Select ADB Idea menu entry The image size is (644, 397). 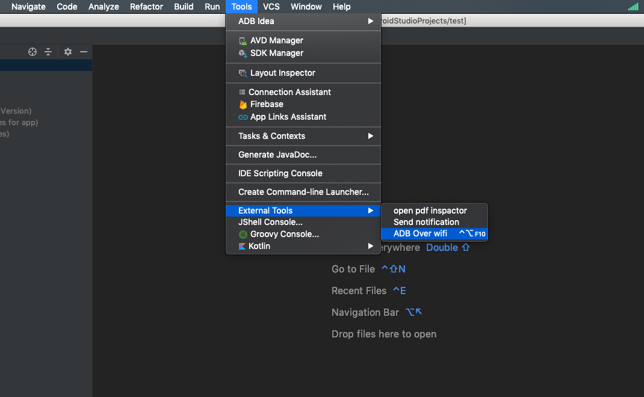(x=303, y=21)
